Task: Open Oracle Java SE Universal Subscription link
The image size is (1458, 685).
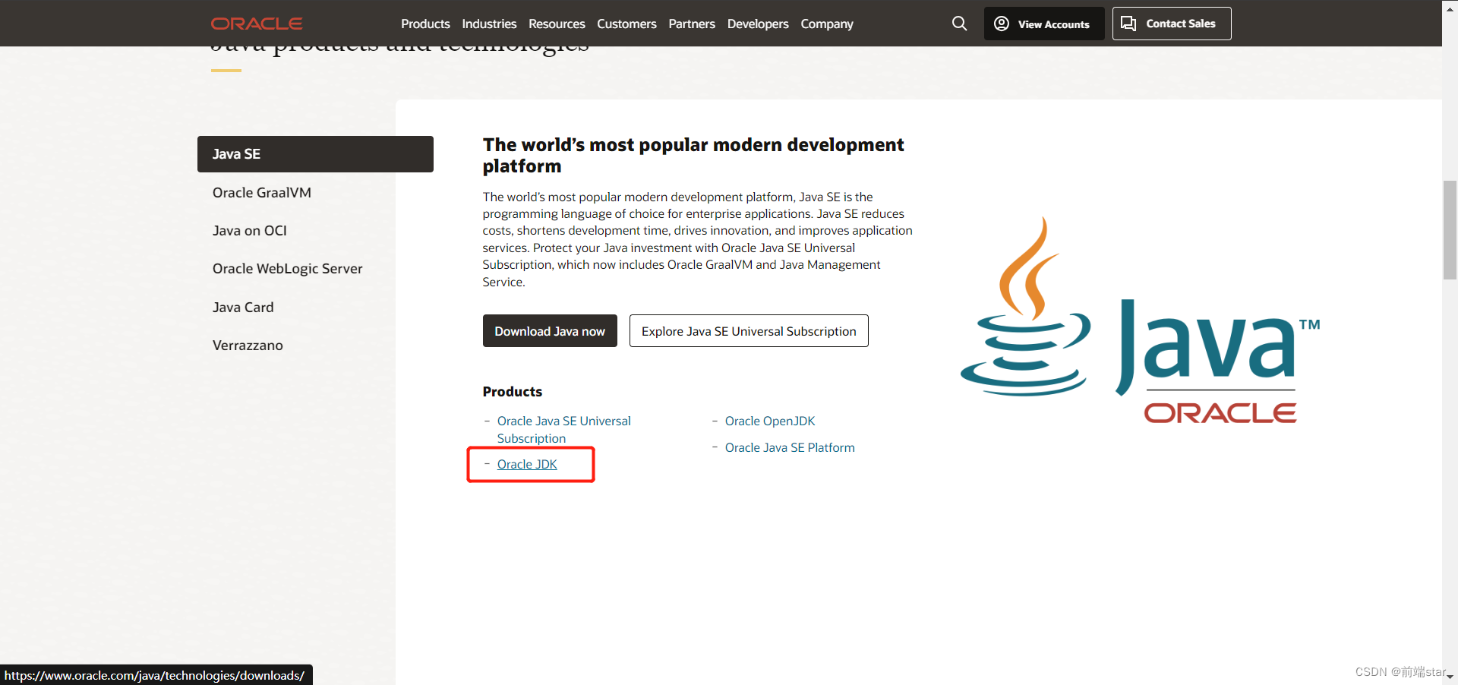Action: [563, 430]
